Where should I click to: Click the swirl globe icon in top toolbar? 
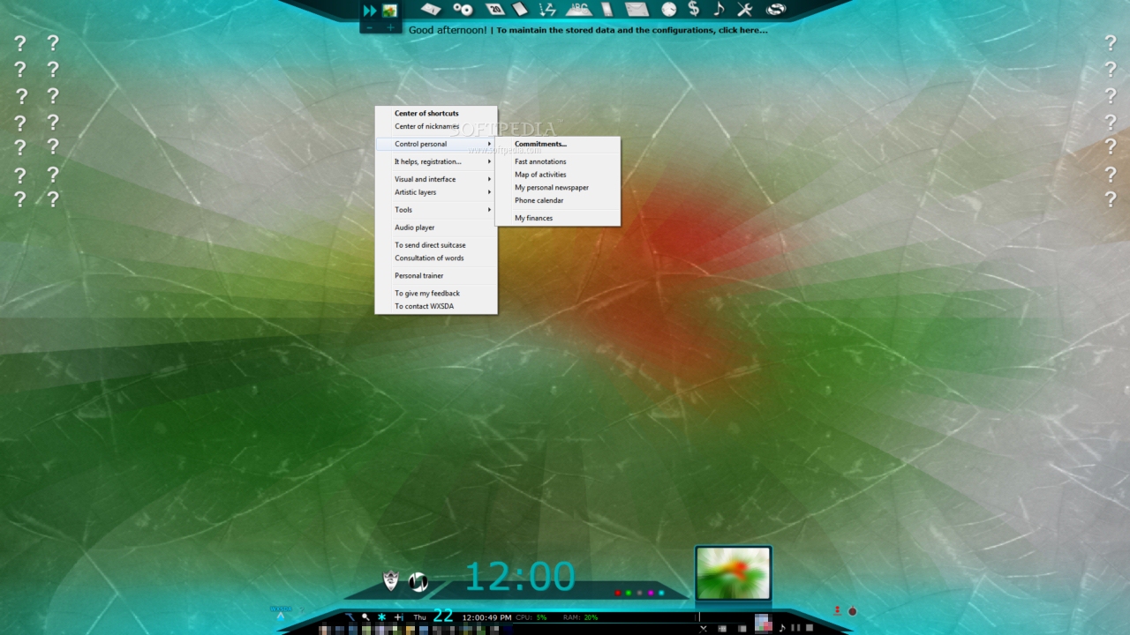(776, 10)
